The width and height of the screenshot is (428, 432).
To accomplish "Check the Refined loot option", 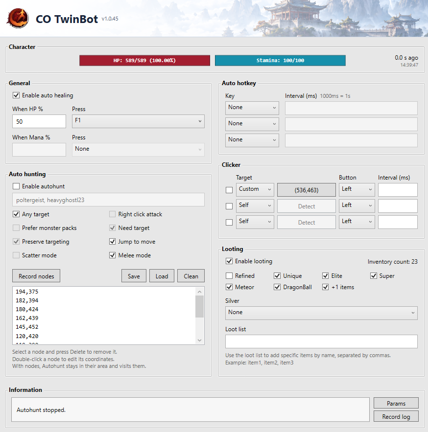I will point(229,276).
